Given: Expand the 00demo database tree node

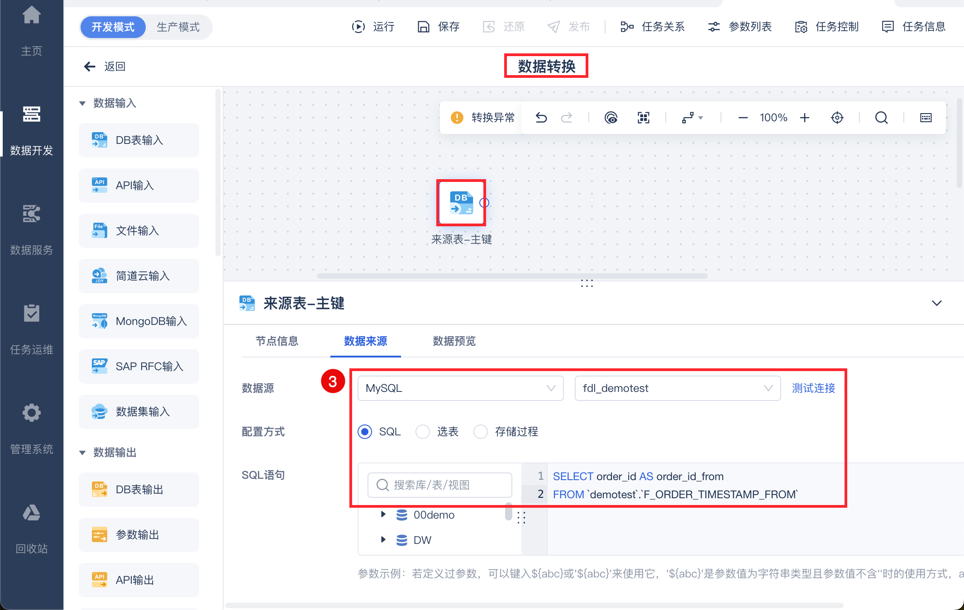Looking at the screenshot, I should tap(383, 515).
